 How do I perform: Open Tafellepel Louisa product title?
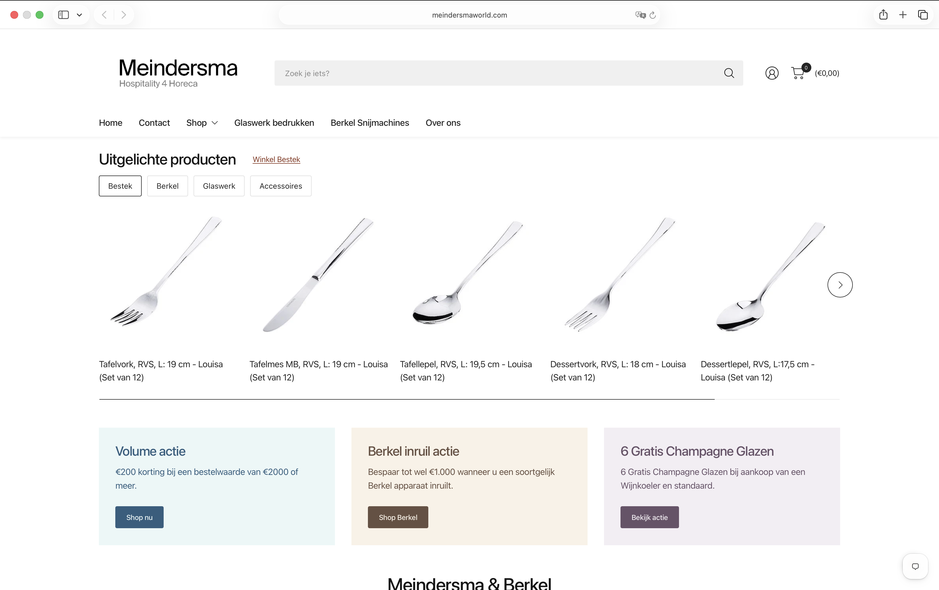click(x=466, y=371)
